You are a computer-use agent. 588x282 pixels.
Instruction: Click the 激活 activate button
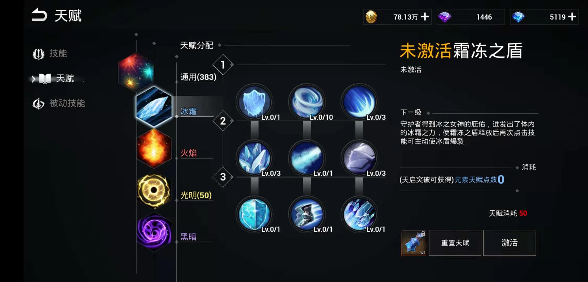click(x=510, y=243)
